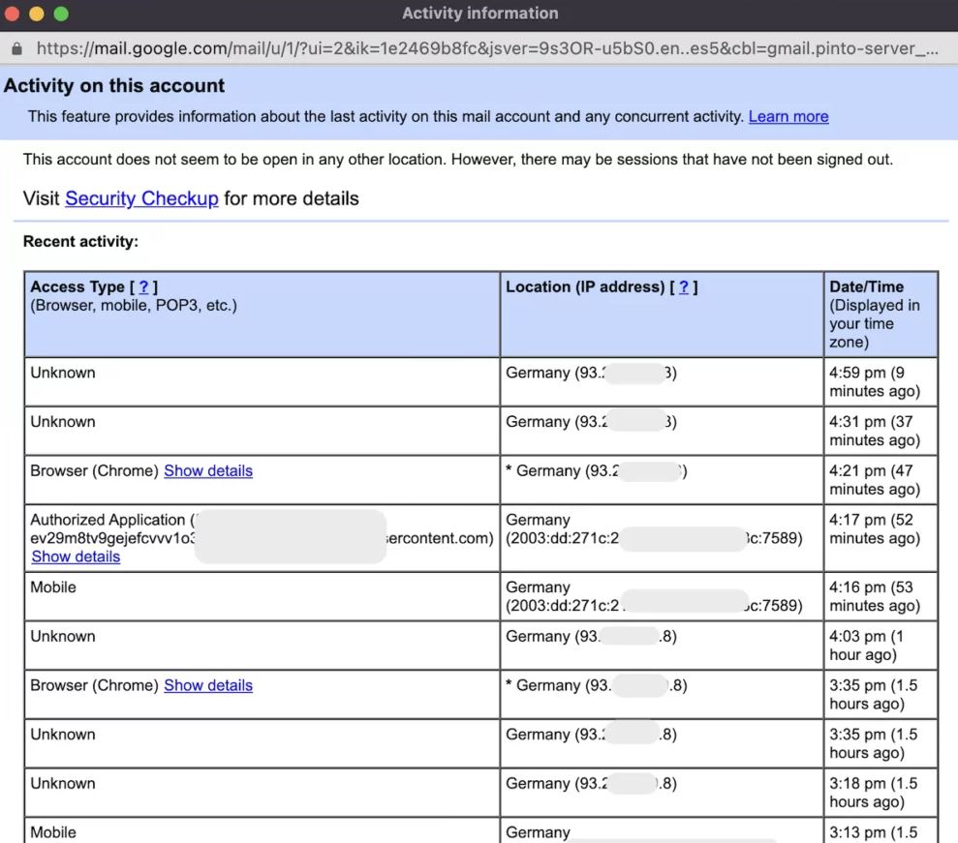Select the 4:03 pm timestamp cell
Viewport: 958px width, 843px height.
pos(874,645)
